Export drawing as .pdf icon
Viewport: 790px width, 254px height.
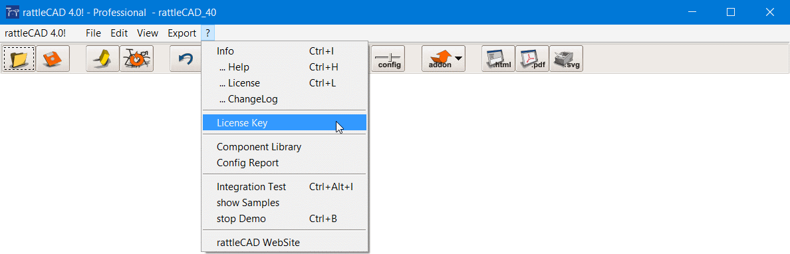point(532,59)
